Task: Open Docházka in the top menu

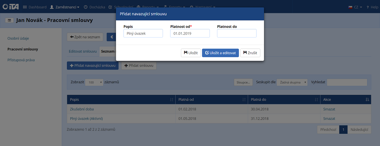Action: [94, 7]
